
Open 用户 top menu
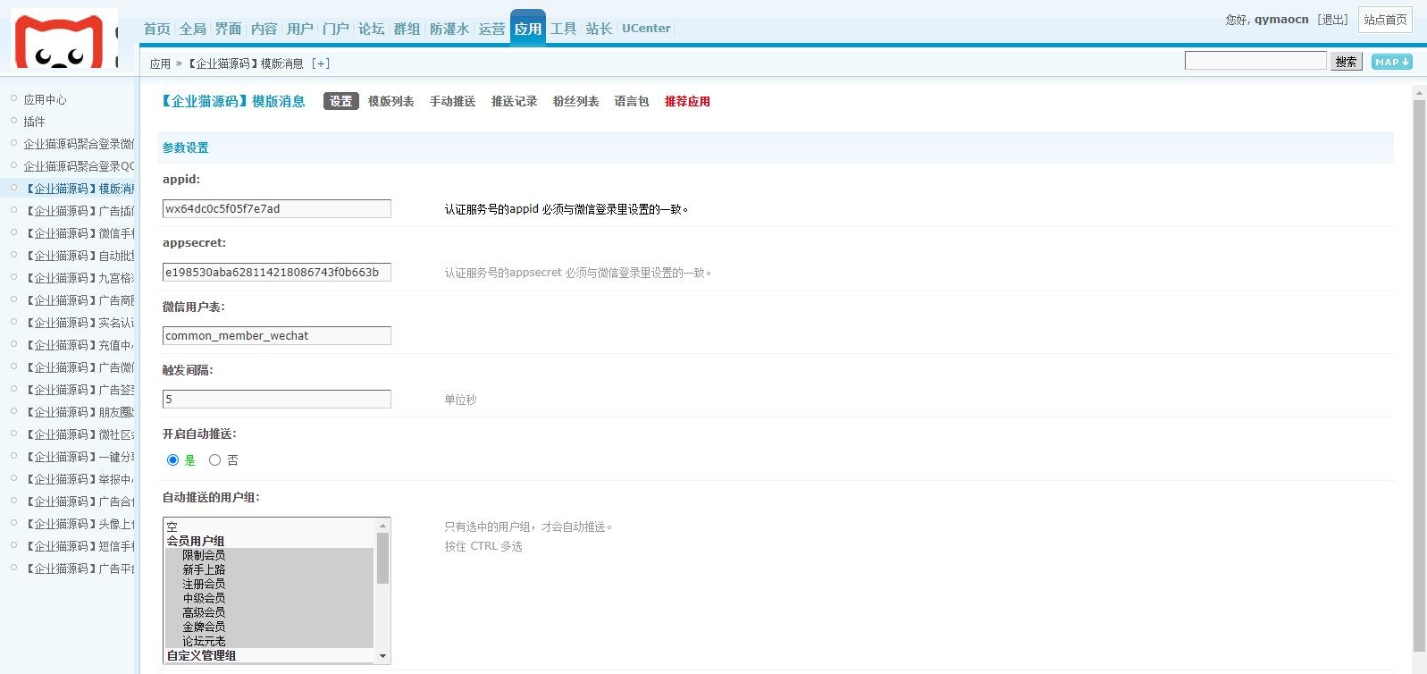point(300,29)
